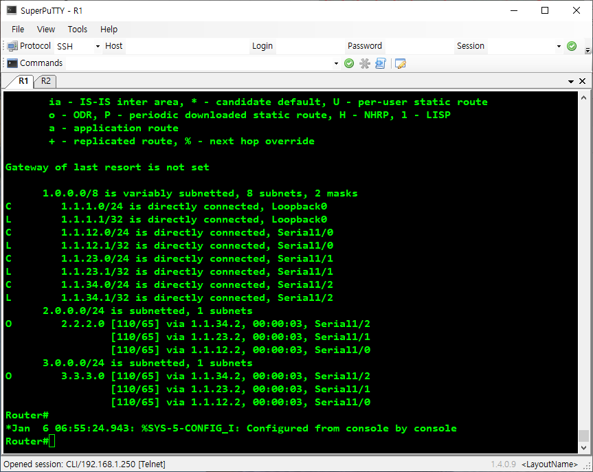Switch to the R2 session tab

46,81
